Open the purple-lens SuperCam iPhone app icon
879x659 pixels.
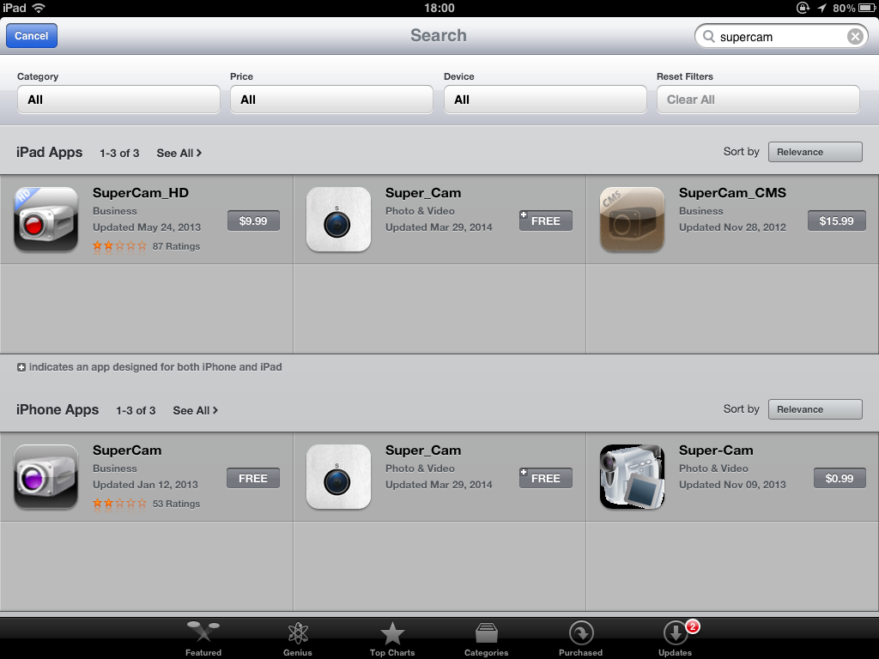tap(46, 477)
